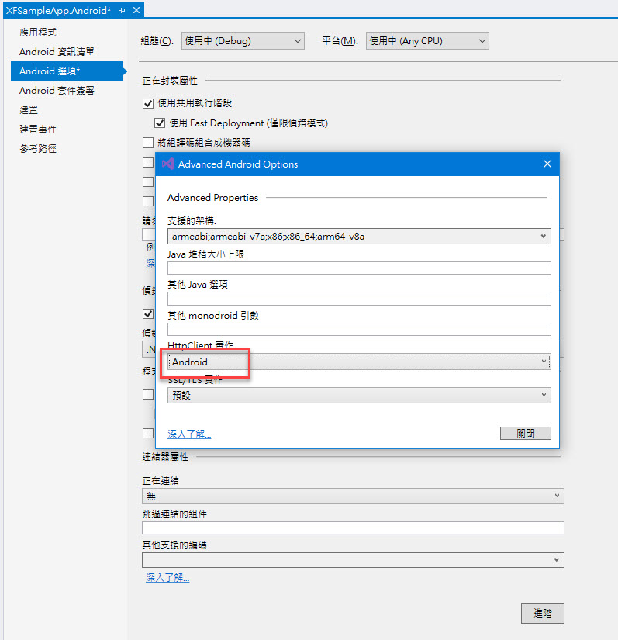This screenshot has width=618, height=640.
Task: Open SSL/TLS 實作 dropdown
Action: (x=359, y=395)
